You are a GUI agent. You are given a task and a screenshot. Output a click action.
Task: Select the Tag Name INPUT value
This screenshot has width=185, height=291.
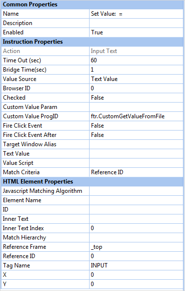pyautogui.click(x=137, y=265)
